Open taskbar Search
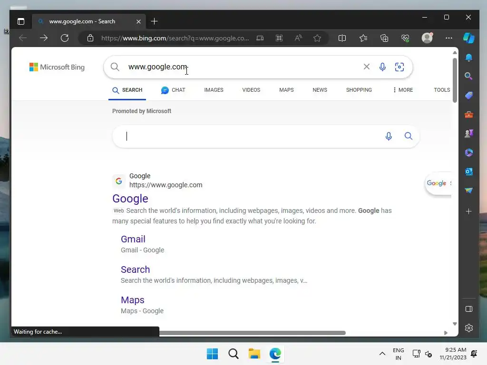This screenshot has width=487, height=365. (233, 354)
